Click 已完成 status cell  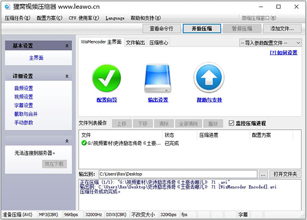tap(172, 143)
